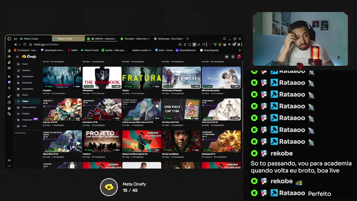Open the user profile avatar
Image resolution: width=357 pixels, height=201 pixels.
(239, 57)
